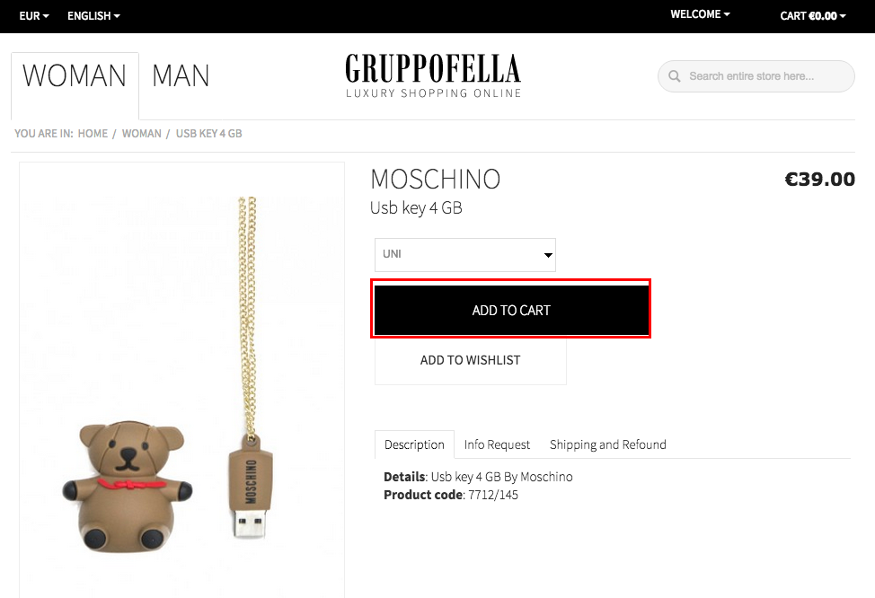Focus the search entire store field
This screenshot has width=875, height=598.
pos(756,75)
